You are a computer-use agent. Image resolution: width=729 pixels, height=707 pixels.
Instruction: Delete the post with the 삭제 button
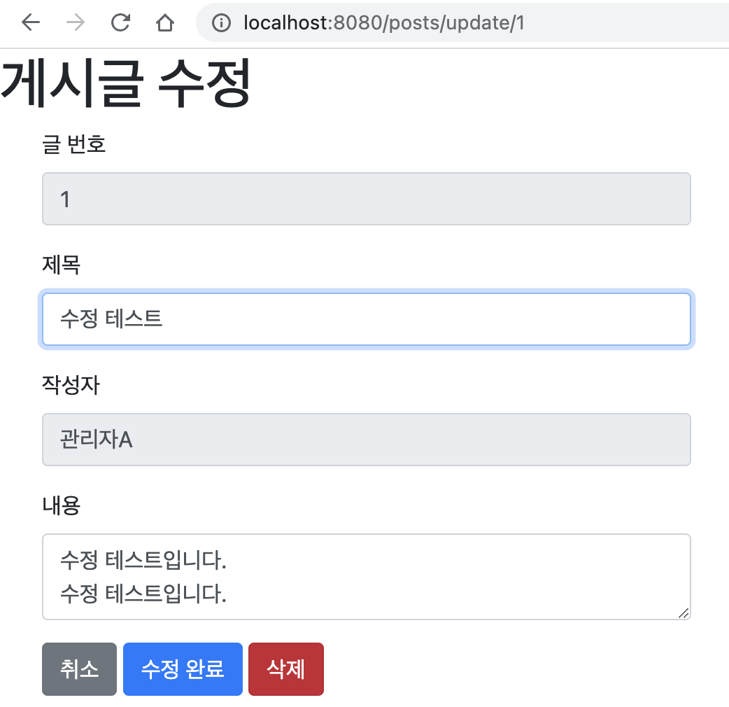coord(286,669)
